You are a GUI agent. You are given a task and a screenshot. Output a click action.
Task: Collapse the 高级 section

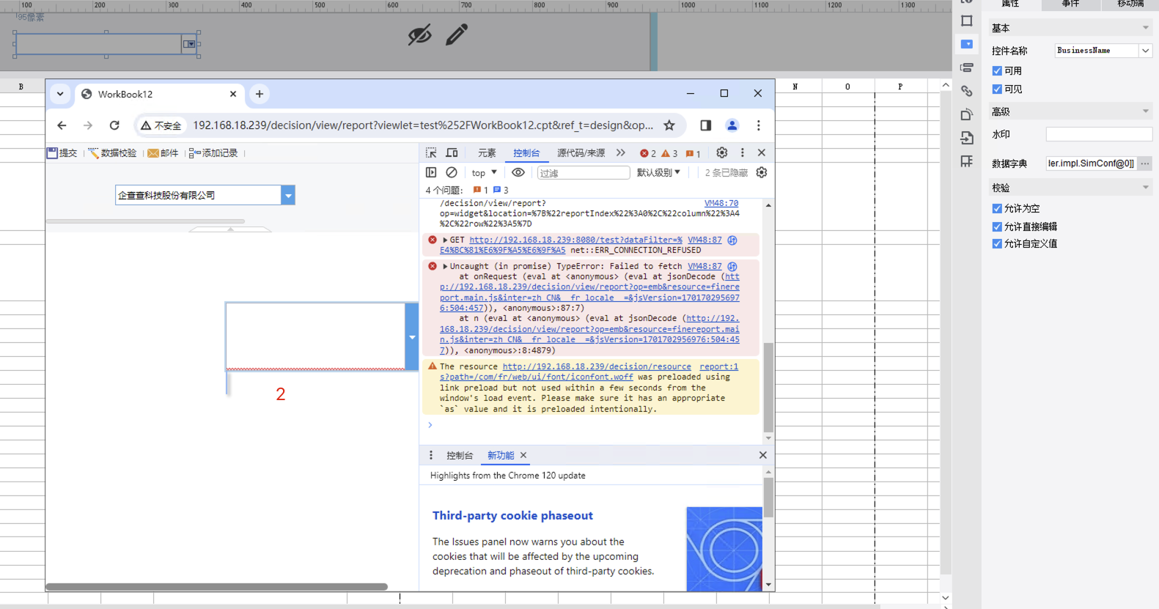click(x=1146, y=111)
